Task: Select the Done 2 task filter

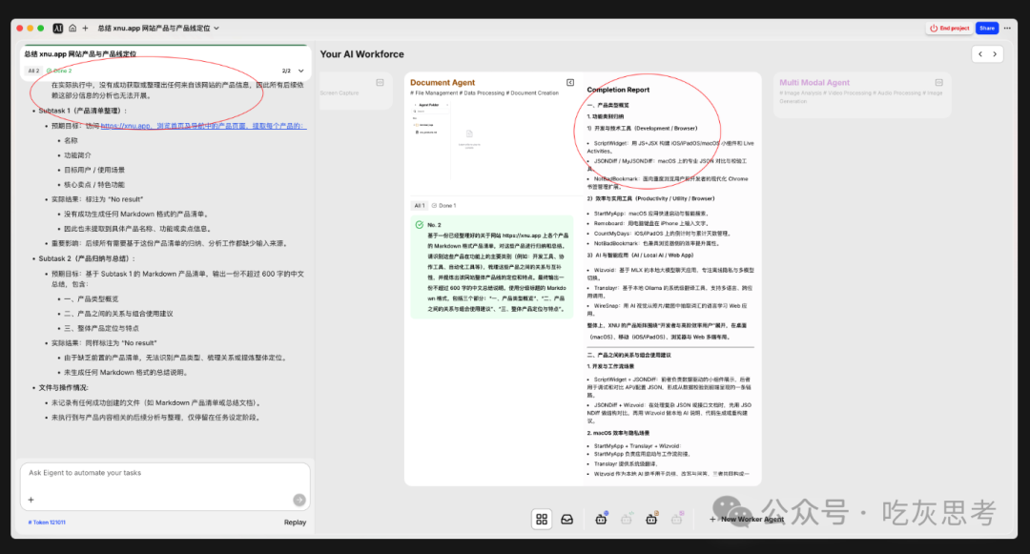Action: point(59,71)
